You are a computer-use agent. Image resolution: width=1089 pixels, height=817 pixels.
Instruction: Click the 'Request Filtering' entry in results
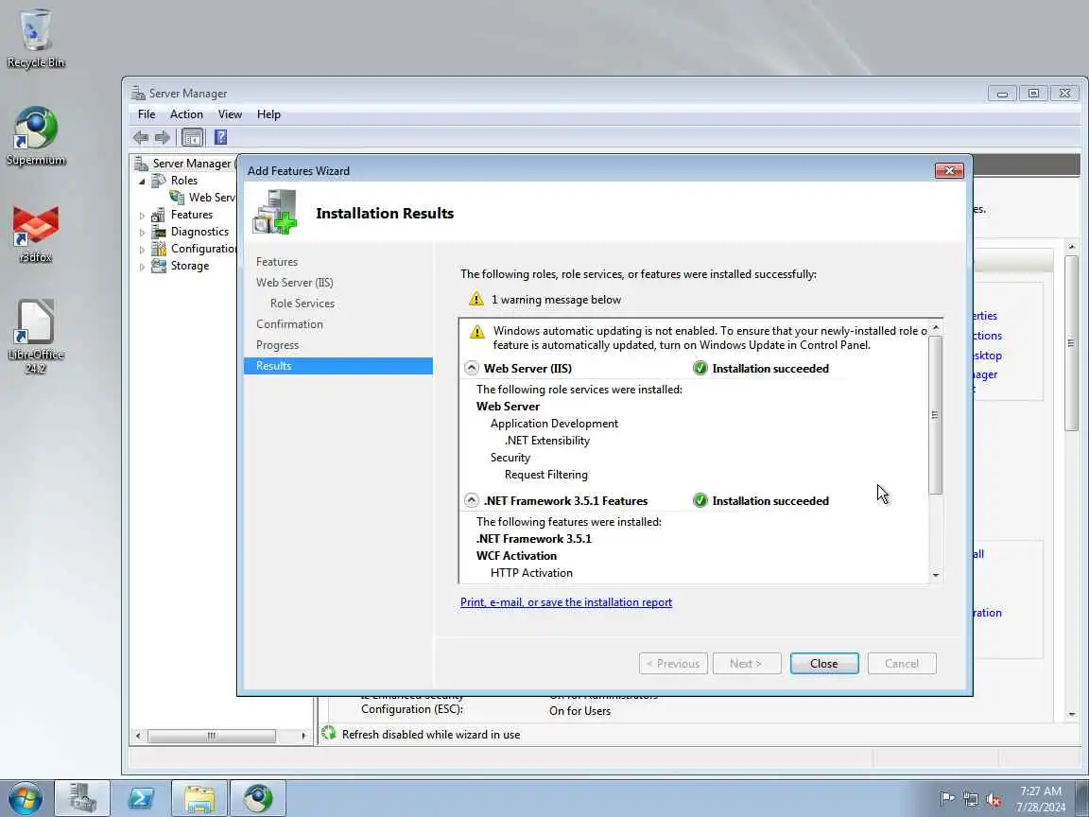click(545, 476)
